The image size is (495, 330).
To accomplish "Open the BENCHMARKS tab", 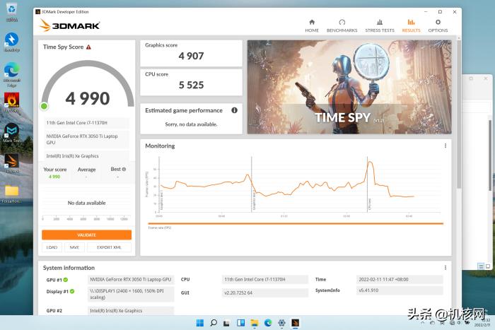I will pyautogui.click(x=342, y=26).
